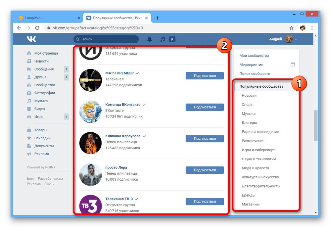
Task: Click the VK logo in header
Action: 31,39
